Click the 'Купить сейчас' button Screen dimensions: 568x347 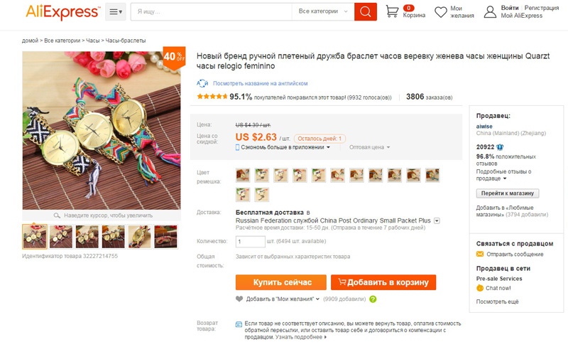[280, 282]
